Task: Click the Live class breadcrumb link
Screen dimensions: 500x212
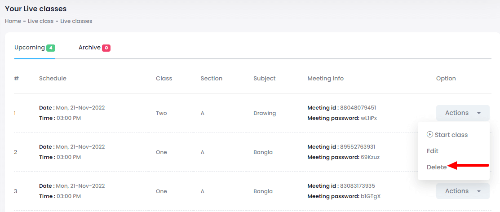Action: (40, 21)
